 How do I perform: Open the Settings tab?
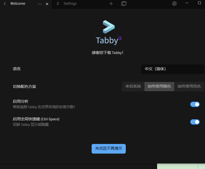tap(70, 4)
